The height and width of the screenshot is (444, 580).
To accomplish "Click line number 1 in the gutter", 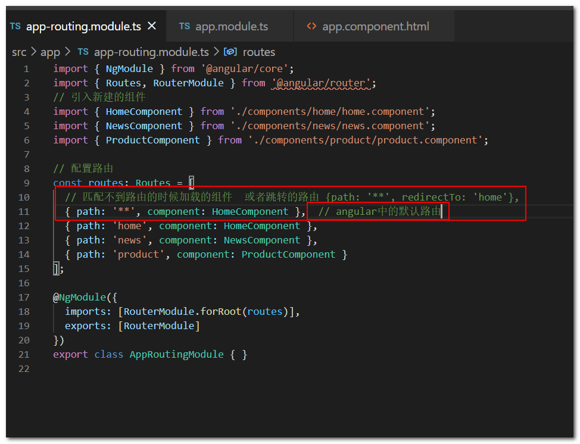I will coord(26,69).
